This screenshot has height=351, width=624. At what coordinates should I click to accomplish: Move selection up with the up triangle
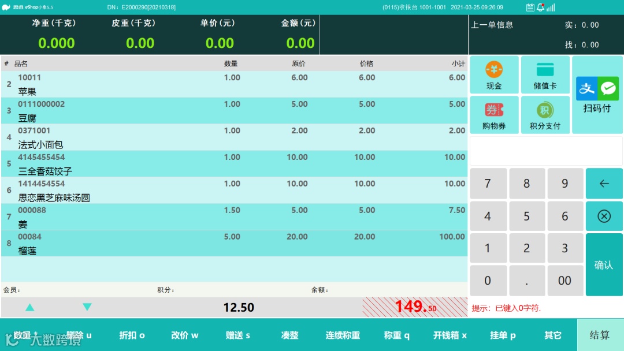30,307
